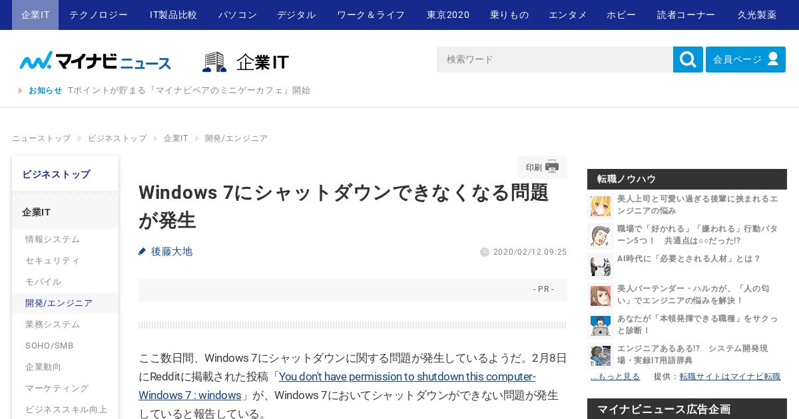
Task: Click the マイナビニュース logo
Action: coord(95,61)
